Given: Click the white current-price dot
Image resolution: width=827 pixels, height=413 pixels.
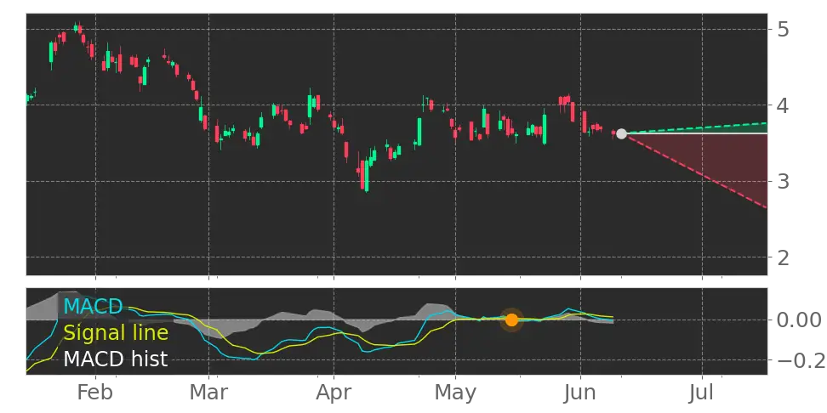Looking at the screenshot, I should tap(621, 133).
